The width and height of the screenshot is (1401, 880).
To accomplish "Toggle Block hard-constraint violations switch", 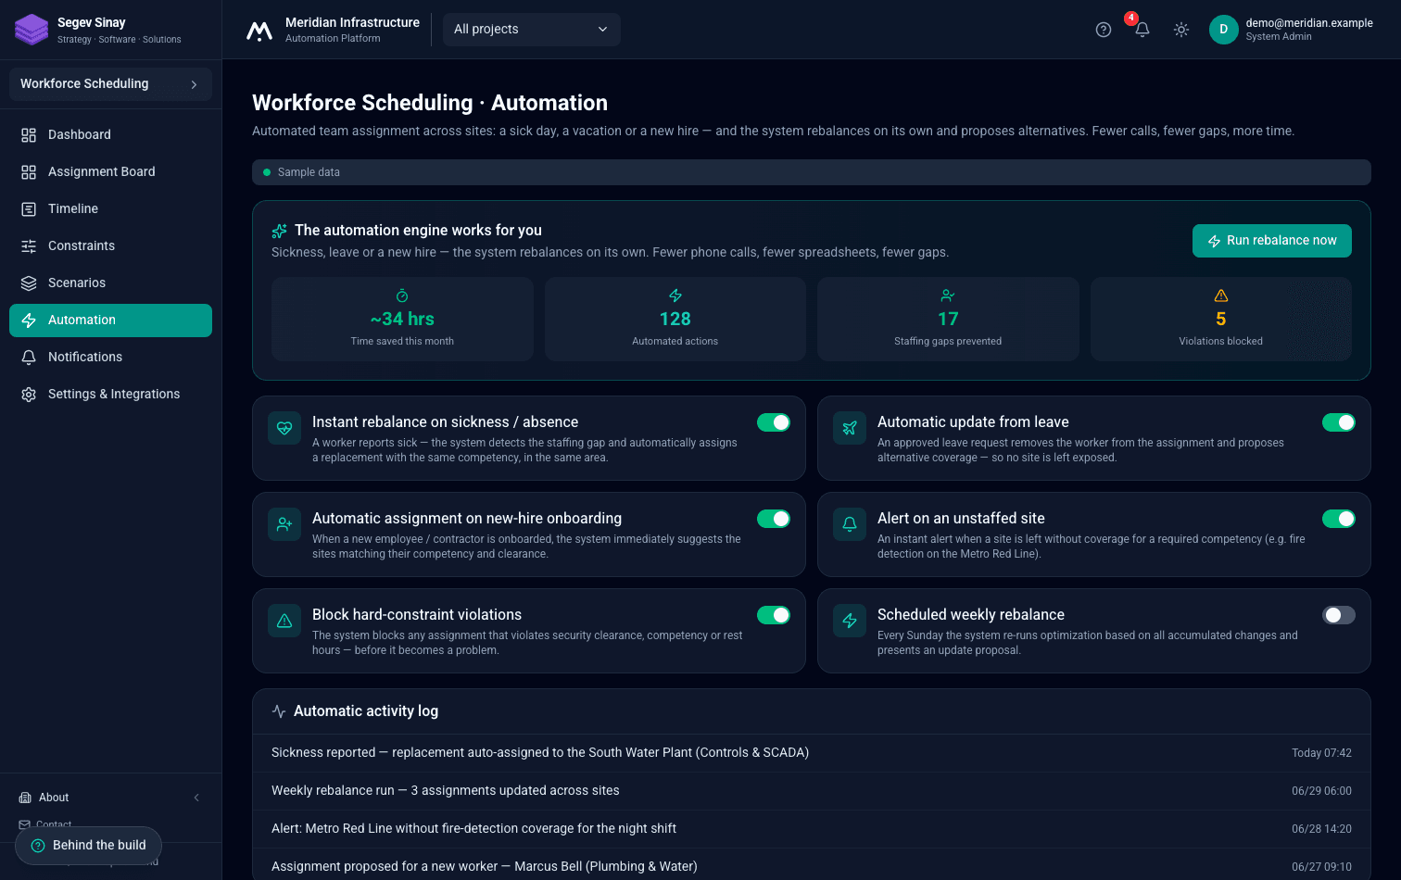I will (774, 615).
